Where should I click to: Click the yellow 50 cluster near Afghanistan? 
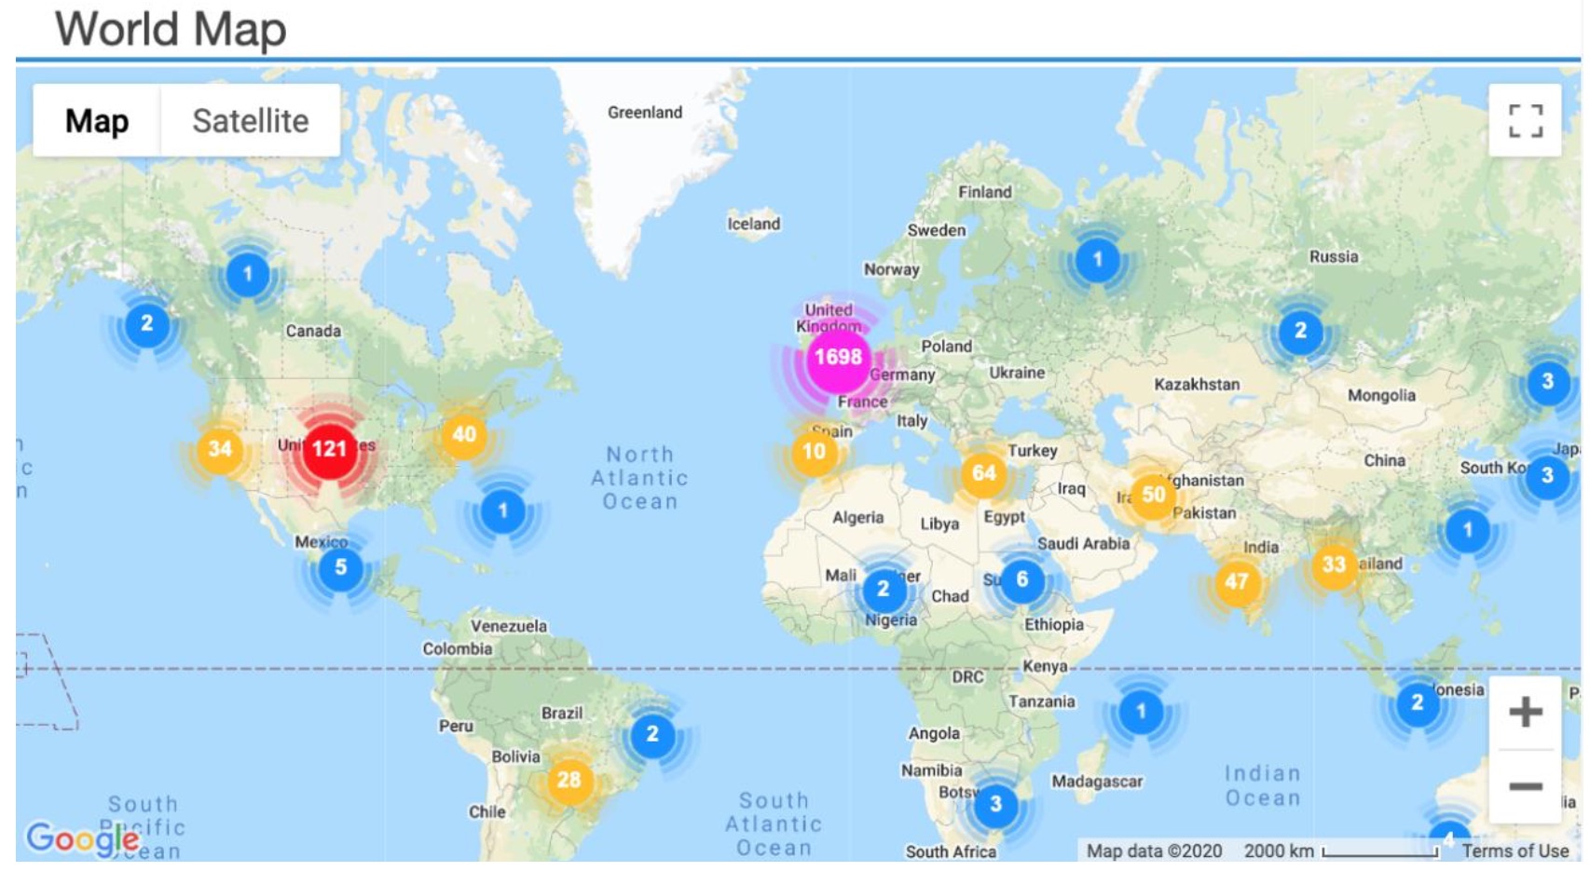pyautogui.click(x=1154, y=495)
